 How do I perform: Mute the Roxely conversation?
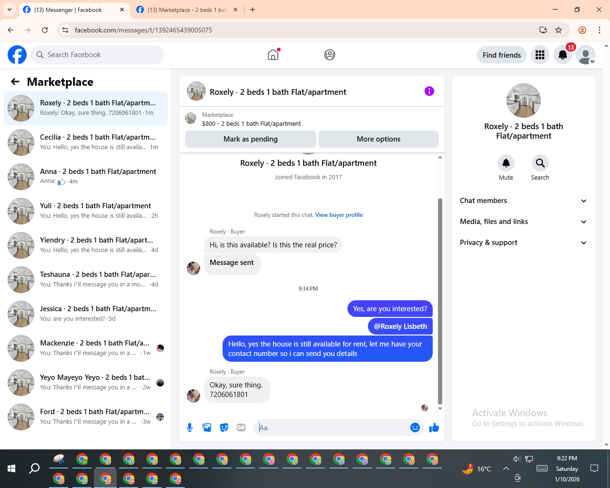click(x=506, y=163)
